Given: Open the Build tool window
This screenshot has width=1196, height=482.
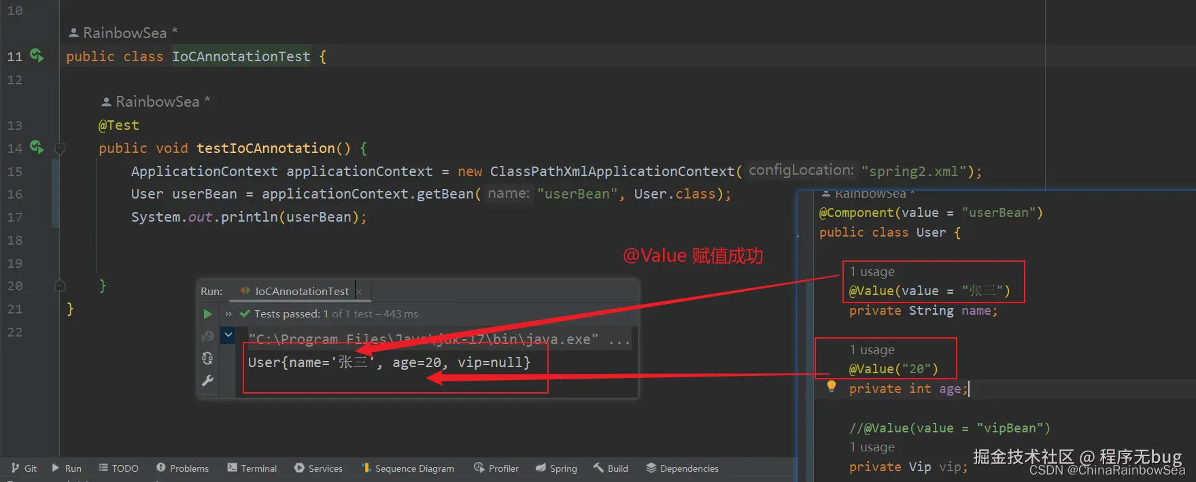Looking at the screenshot, I should (611, 468).
